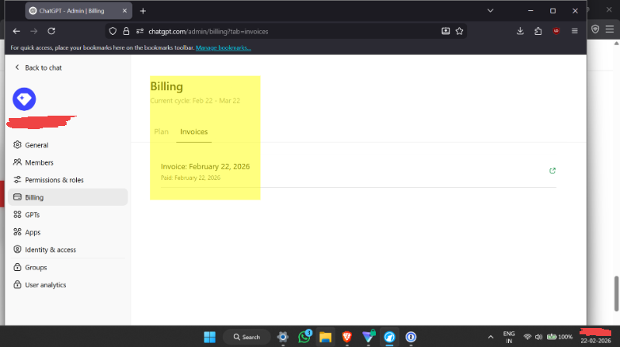Bookmark this page with star icon
The height and width of the screenshot is (347, 620).
coord(460,31)
